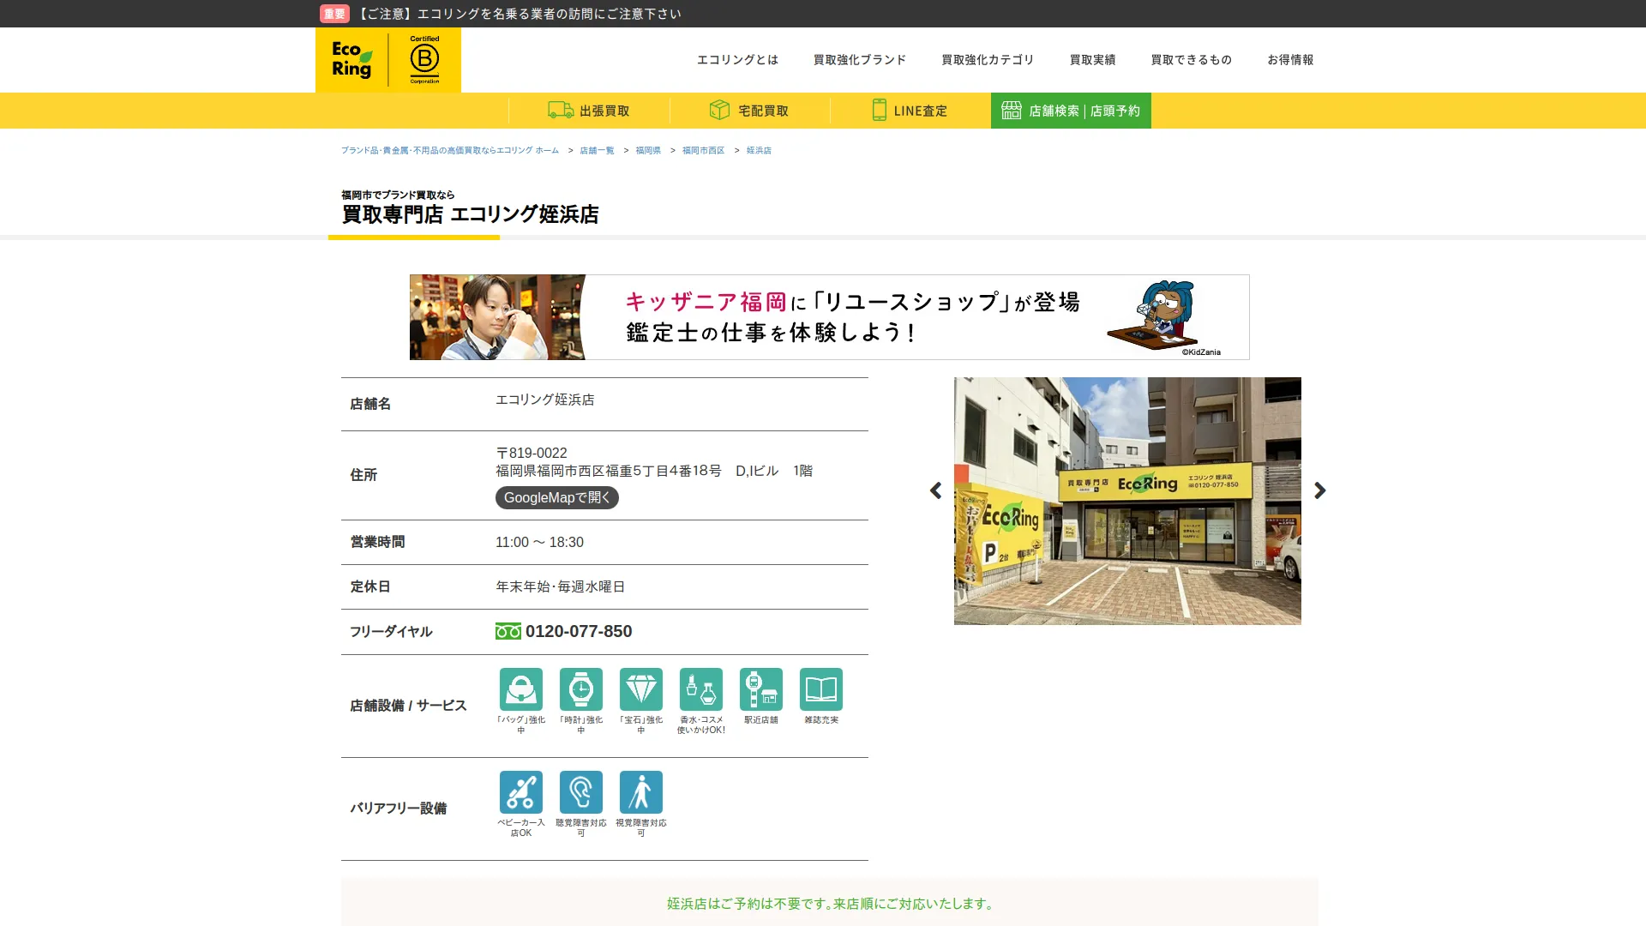Click the 11:00 ～ 18:30 business hours text

pos(539,543)
